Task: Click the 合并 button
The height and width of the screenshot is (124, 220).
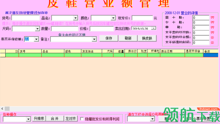Action: 55,119
